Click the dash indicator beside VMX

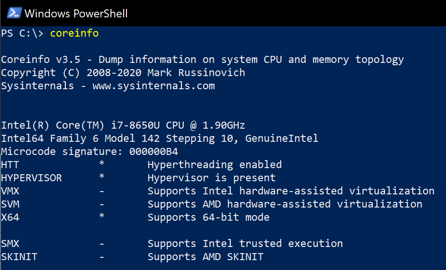point(102,191)
